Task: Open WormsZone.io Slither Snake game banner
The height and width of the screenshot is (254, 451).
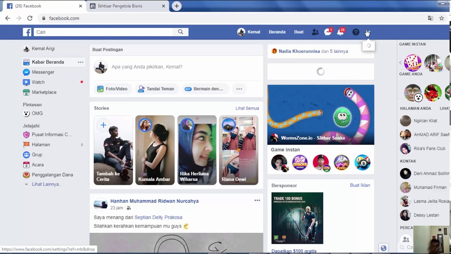Action: pyautogui.click(x=321, y=115)
